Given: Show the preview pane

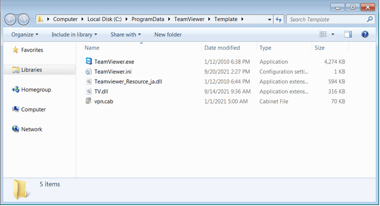Looking at the screenshot, I should pyautogui.click(x=348, y=34).
